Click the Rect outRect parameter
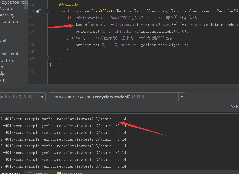Viewport: 239px width, 174px height. coord(130,11)
